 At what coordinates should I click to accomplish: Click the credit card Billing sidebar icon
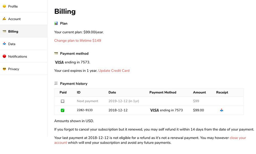click(x=4, y=31)
